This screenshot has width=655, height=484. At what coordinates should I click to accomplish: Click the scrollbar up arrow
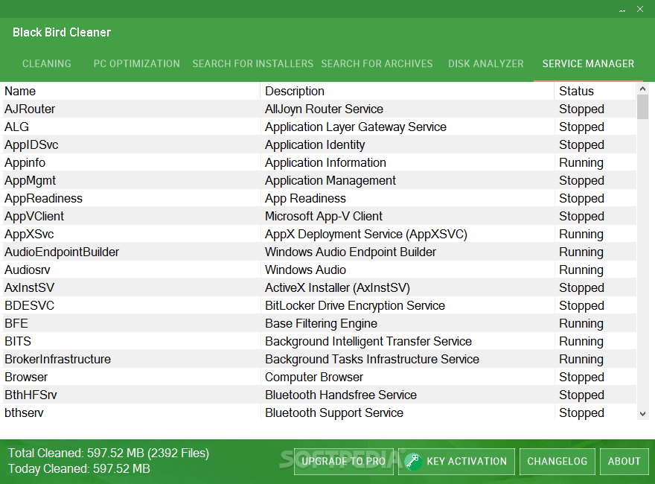pos(643,89)
